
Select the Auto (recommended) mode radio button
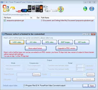point(4,65)
